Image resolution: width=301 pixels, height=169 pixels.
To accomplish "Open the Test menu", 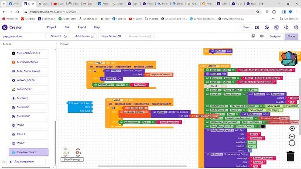I will click(x=67, y=27).
